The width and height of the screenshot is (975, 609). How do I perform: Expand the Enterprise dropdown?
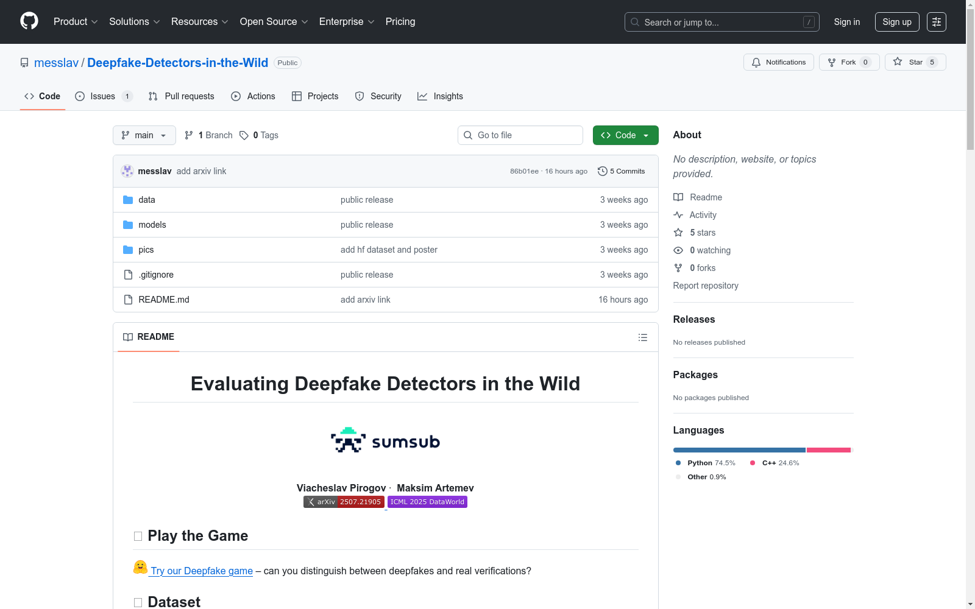[x=347, y=22]
